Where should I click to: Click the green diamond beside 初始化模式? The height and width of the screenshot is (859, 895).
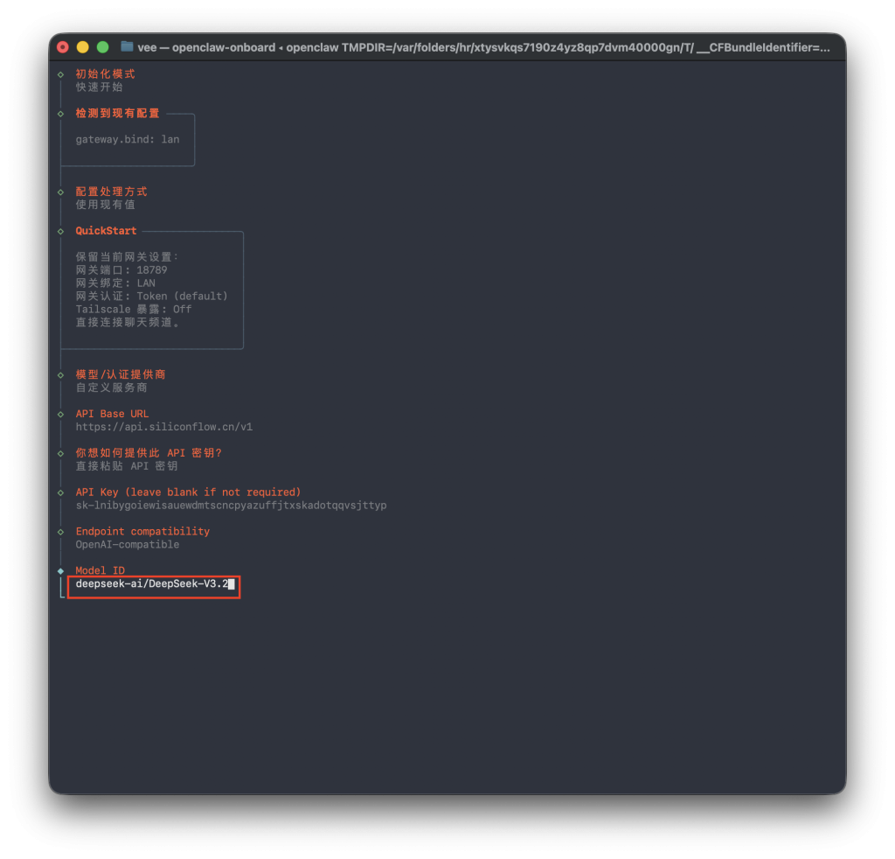coord(61,73)
